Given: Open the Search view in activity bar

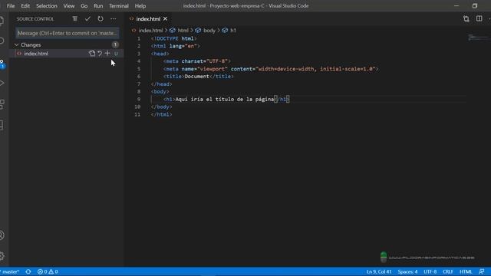Looking at the screenshot, I should coord(2,41).
